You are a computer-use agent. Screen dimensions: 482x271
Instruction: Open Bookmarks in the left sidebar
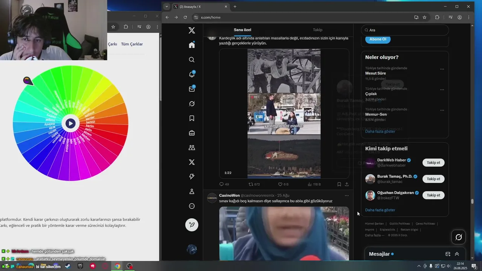point(192,118)
